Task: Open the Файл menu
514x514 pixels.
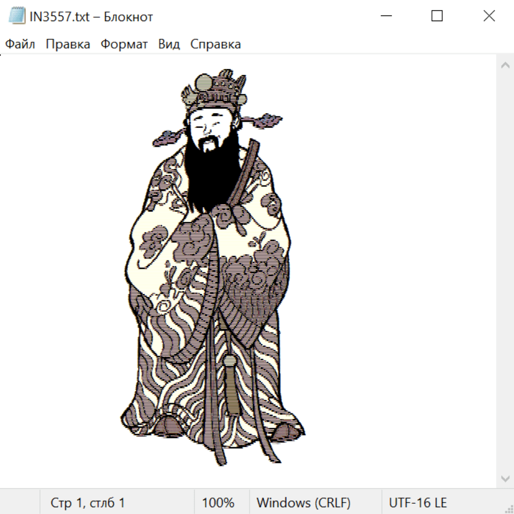Action: point(20,44)
